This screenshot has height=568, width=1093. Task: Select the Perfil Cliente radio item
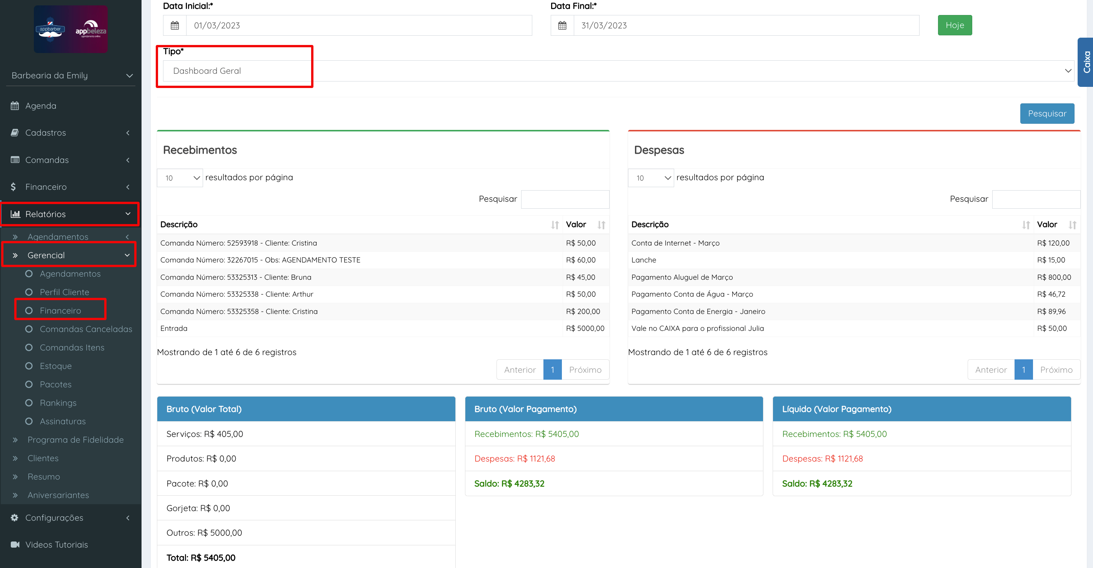coord(29,292)
